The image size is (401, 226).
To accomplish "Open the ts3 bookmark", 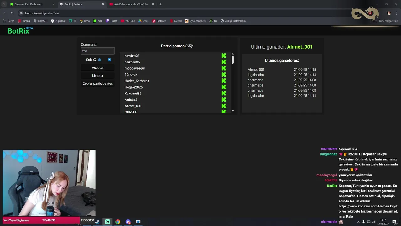I will (213, 21).
